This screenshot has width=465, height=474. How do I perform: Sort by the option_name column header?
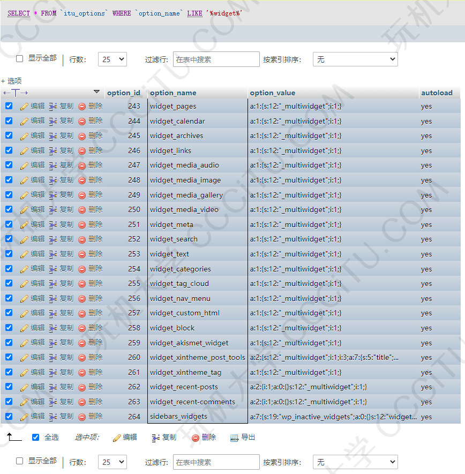pos(173,93)
